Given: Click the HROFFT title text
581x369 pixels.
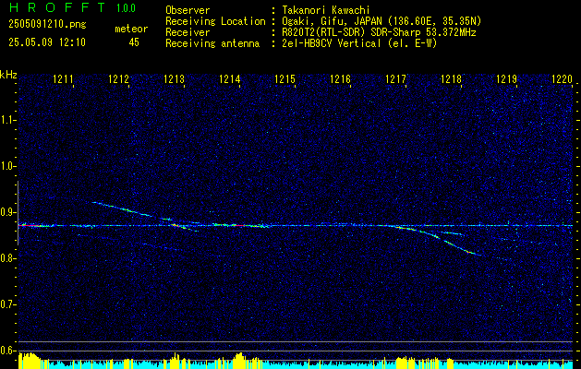Looking at the screenshot, I should 56,7.
